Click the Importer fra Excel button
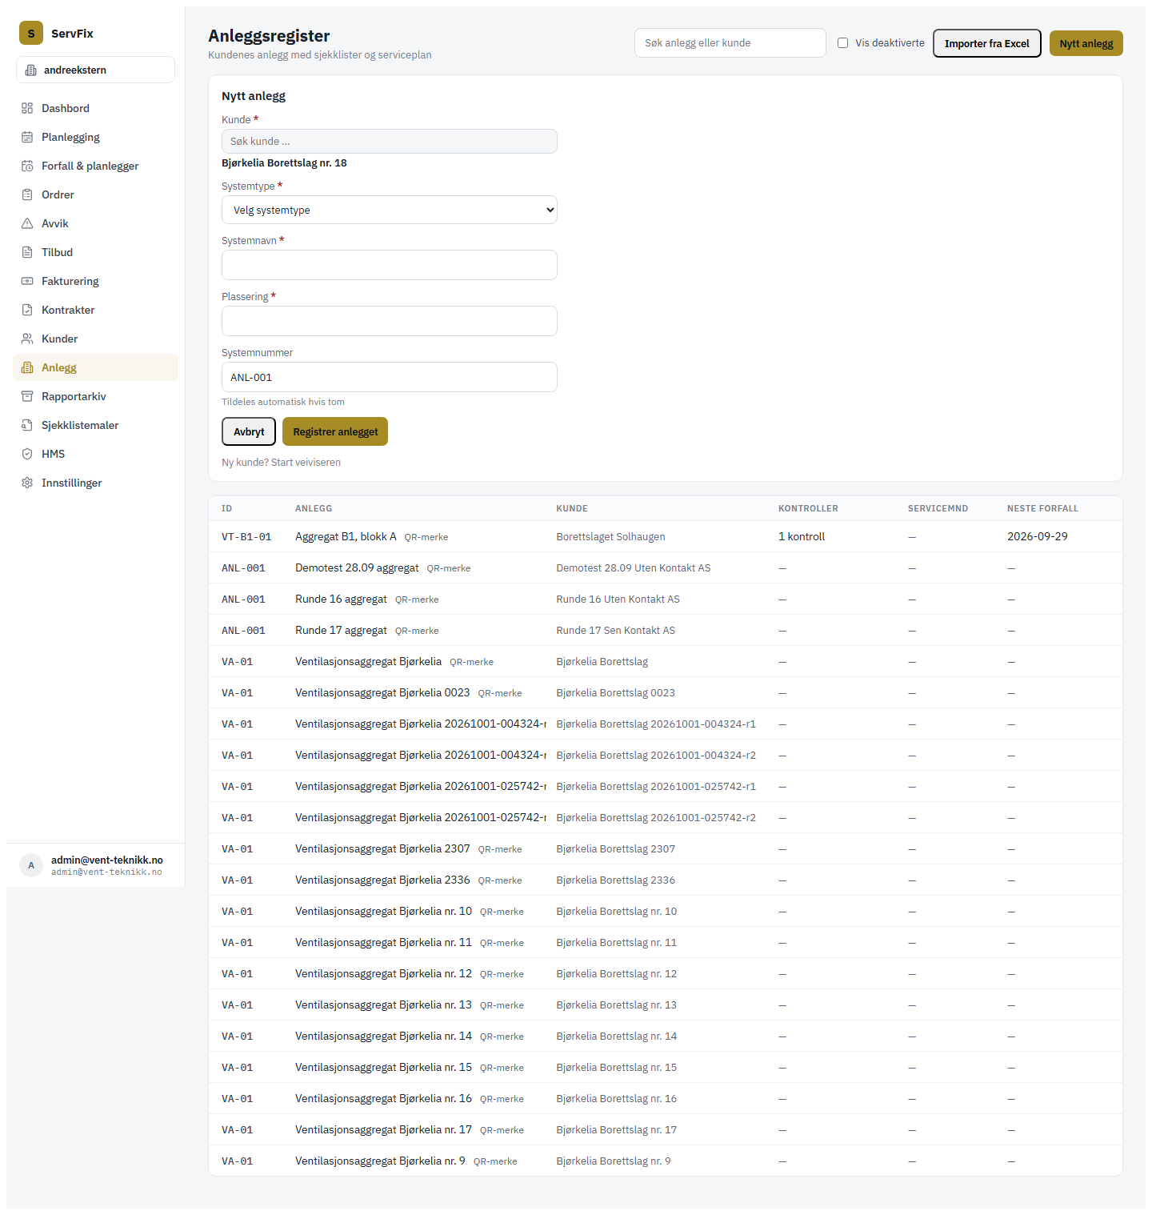 click(986, 43)
